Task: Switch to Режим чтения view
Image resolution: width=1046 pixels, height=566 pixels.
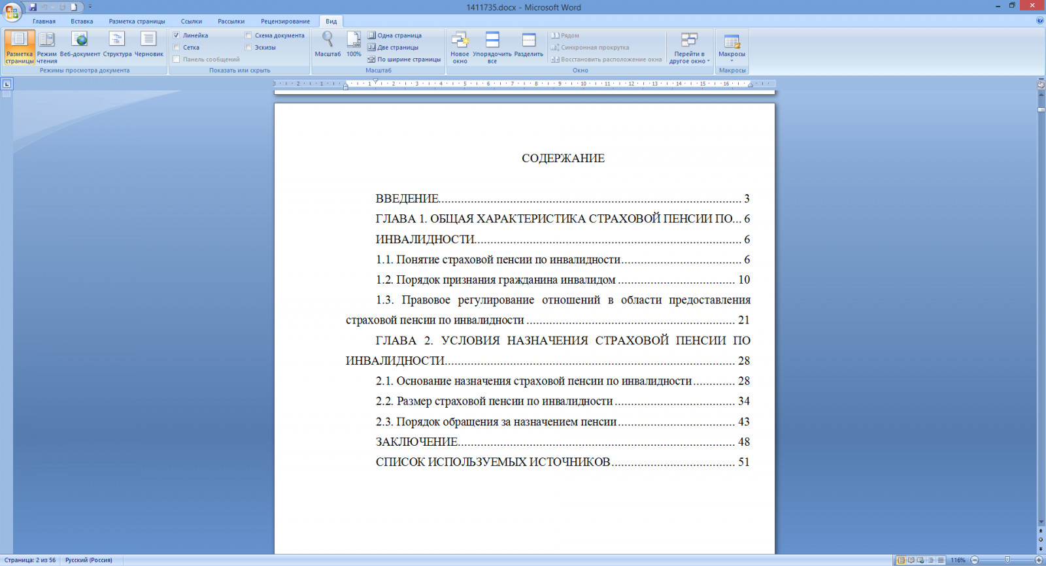Action: pyautogui.click(x=46, y=47)
